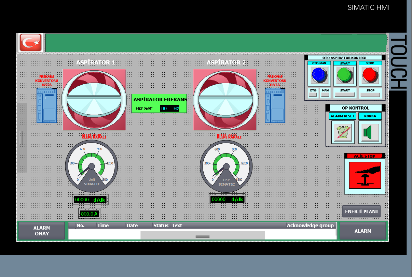Image resolution: width=412 pixels, height=277 pixels.
Task: Click the ALARM RESET alarm clock icon
Action: coord(343,132)
